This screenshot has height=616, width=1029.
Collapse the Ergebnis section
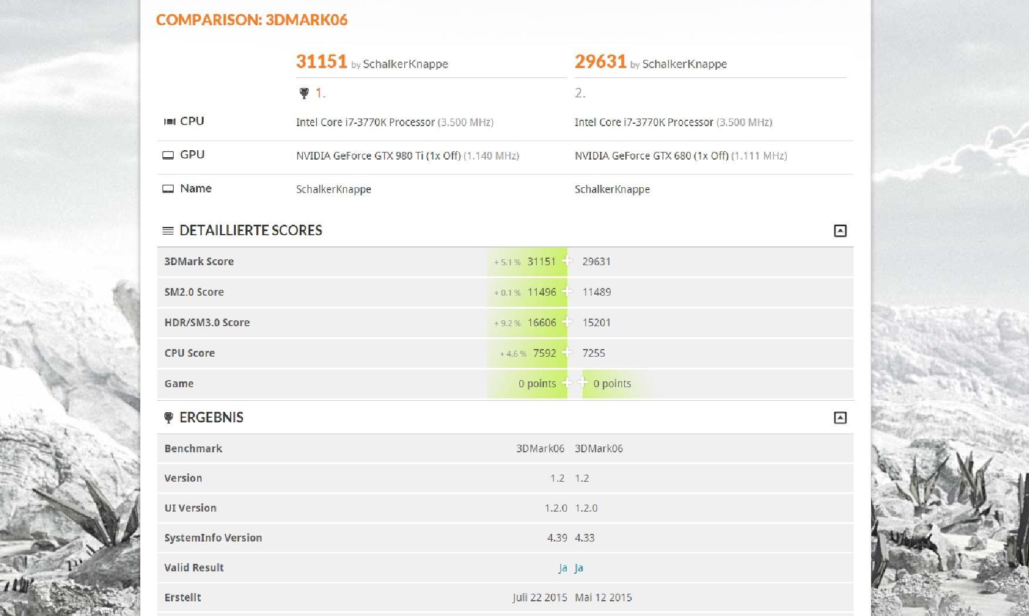click(x=840, y=418)
